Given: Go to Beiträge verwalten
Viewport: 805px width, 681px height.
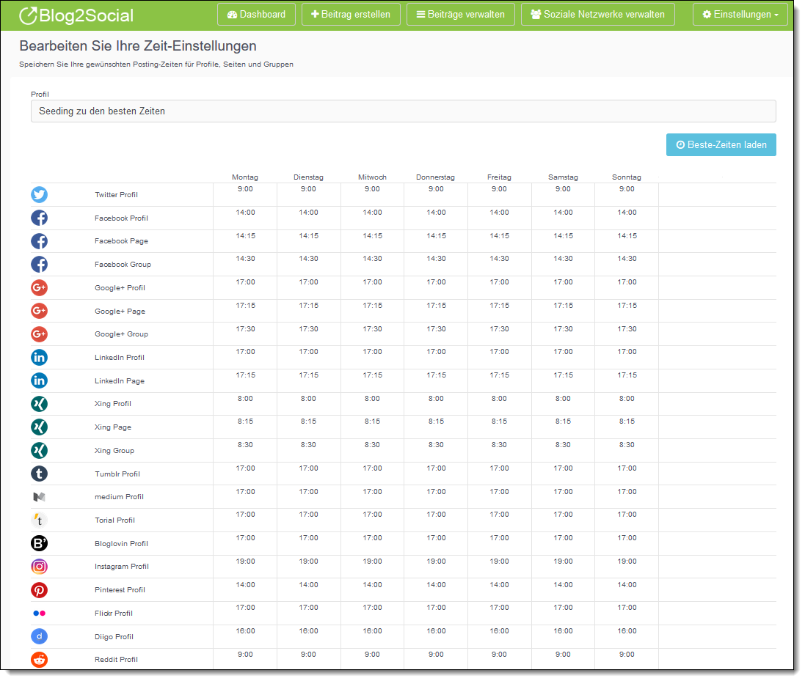Looking at the screenshot, I should (461, 15).
